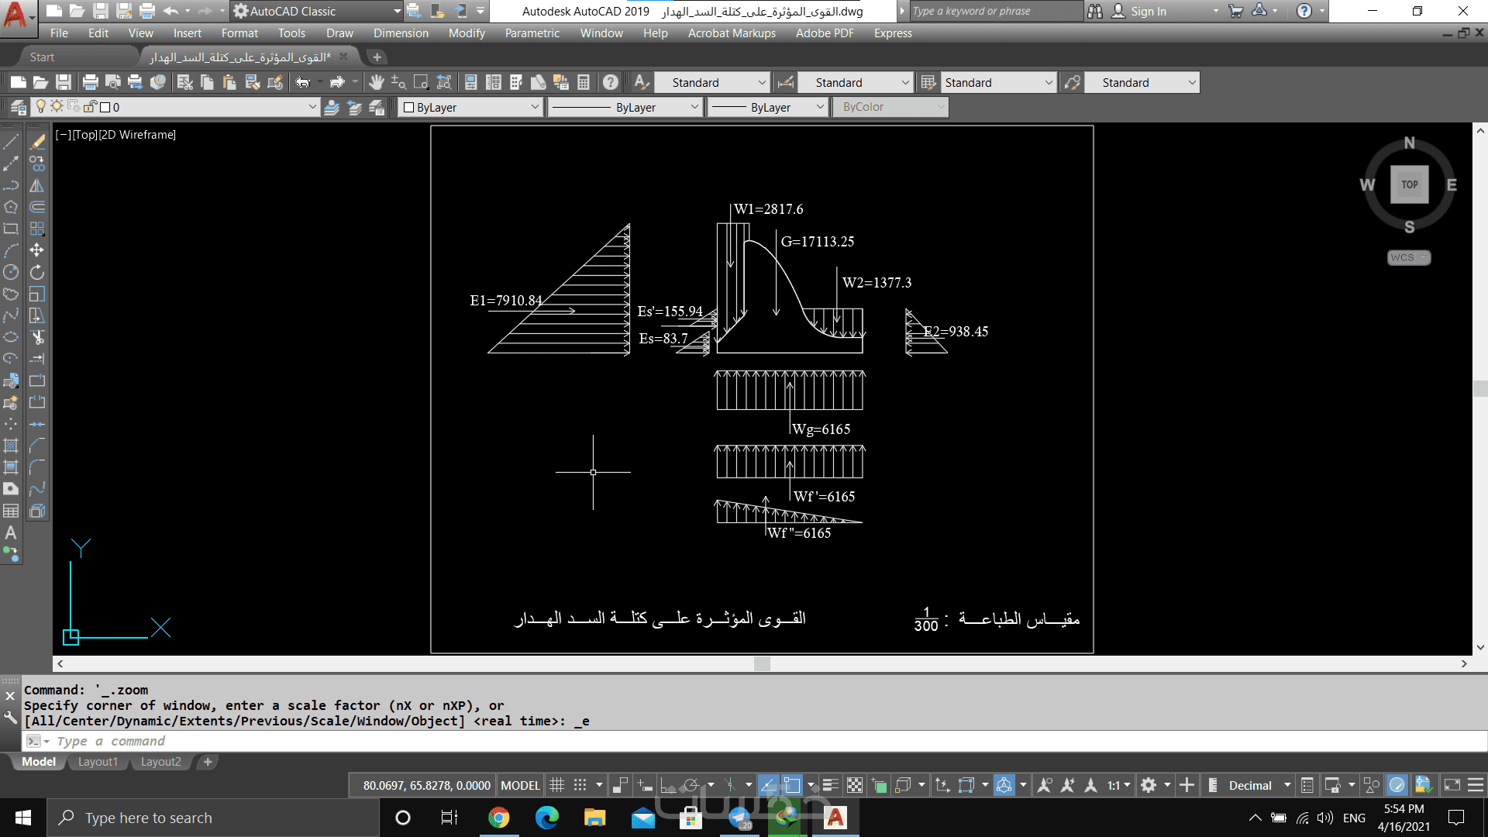This screenshot has width=1488, height=837.
Task: Toggle lineweight display in status bar
Action: click(830, 785)
